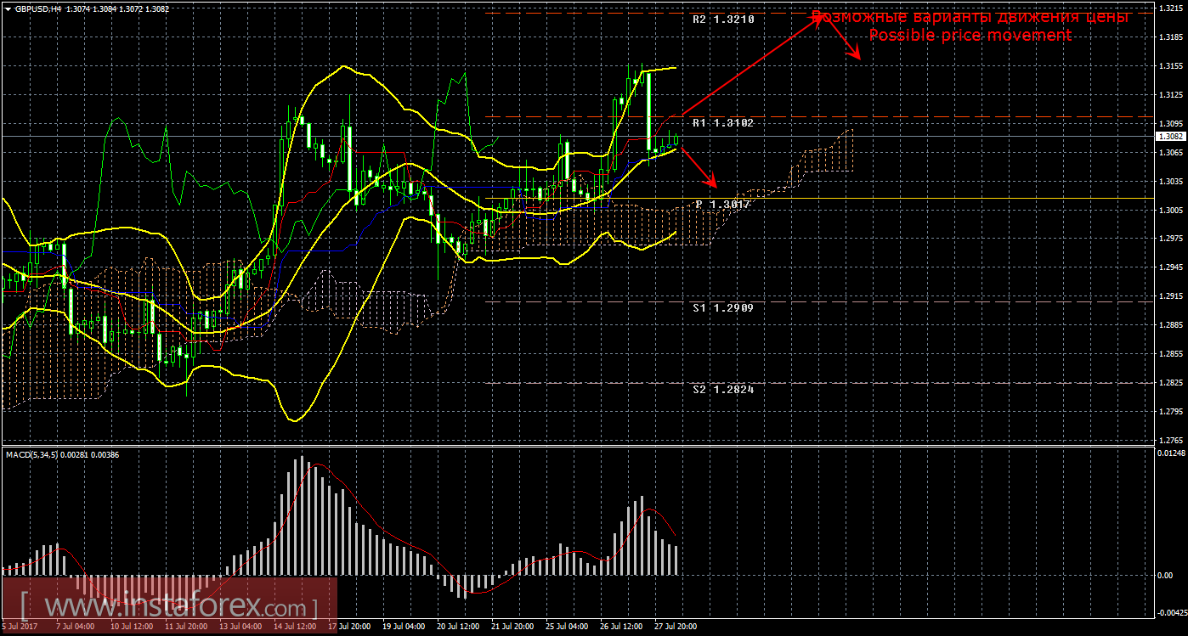Viewport: 1188px width, 636px height.
Task: Select the S1 1.2909 support label
Action: [710, 308]
